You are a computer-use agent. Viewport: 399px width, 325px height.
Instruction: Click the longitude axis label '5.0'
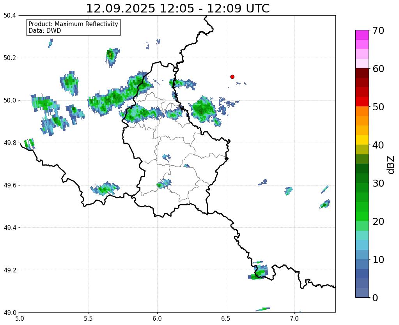[20, 318]
